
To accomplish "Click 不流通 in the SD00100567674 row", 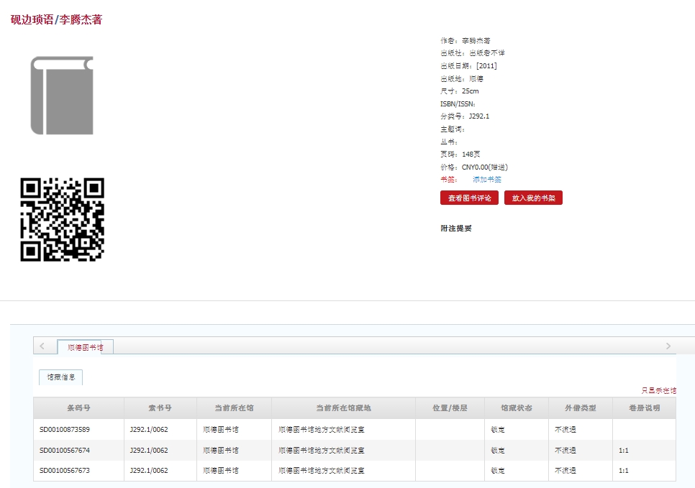I will tap(565, 451).
